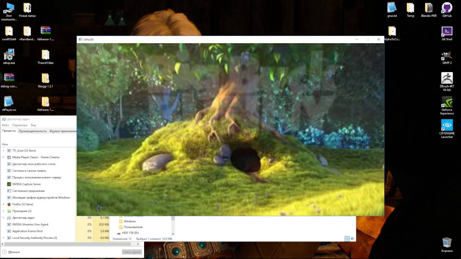Open the swoff35x64 desktop icon

(9, 33)
